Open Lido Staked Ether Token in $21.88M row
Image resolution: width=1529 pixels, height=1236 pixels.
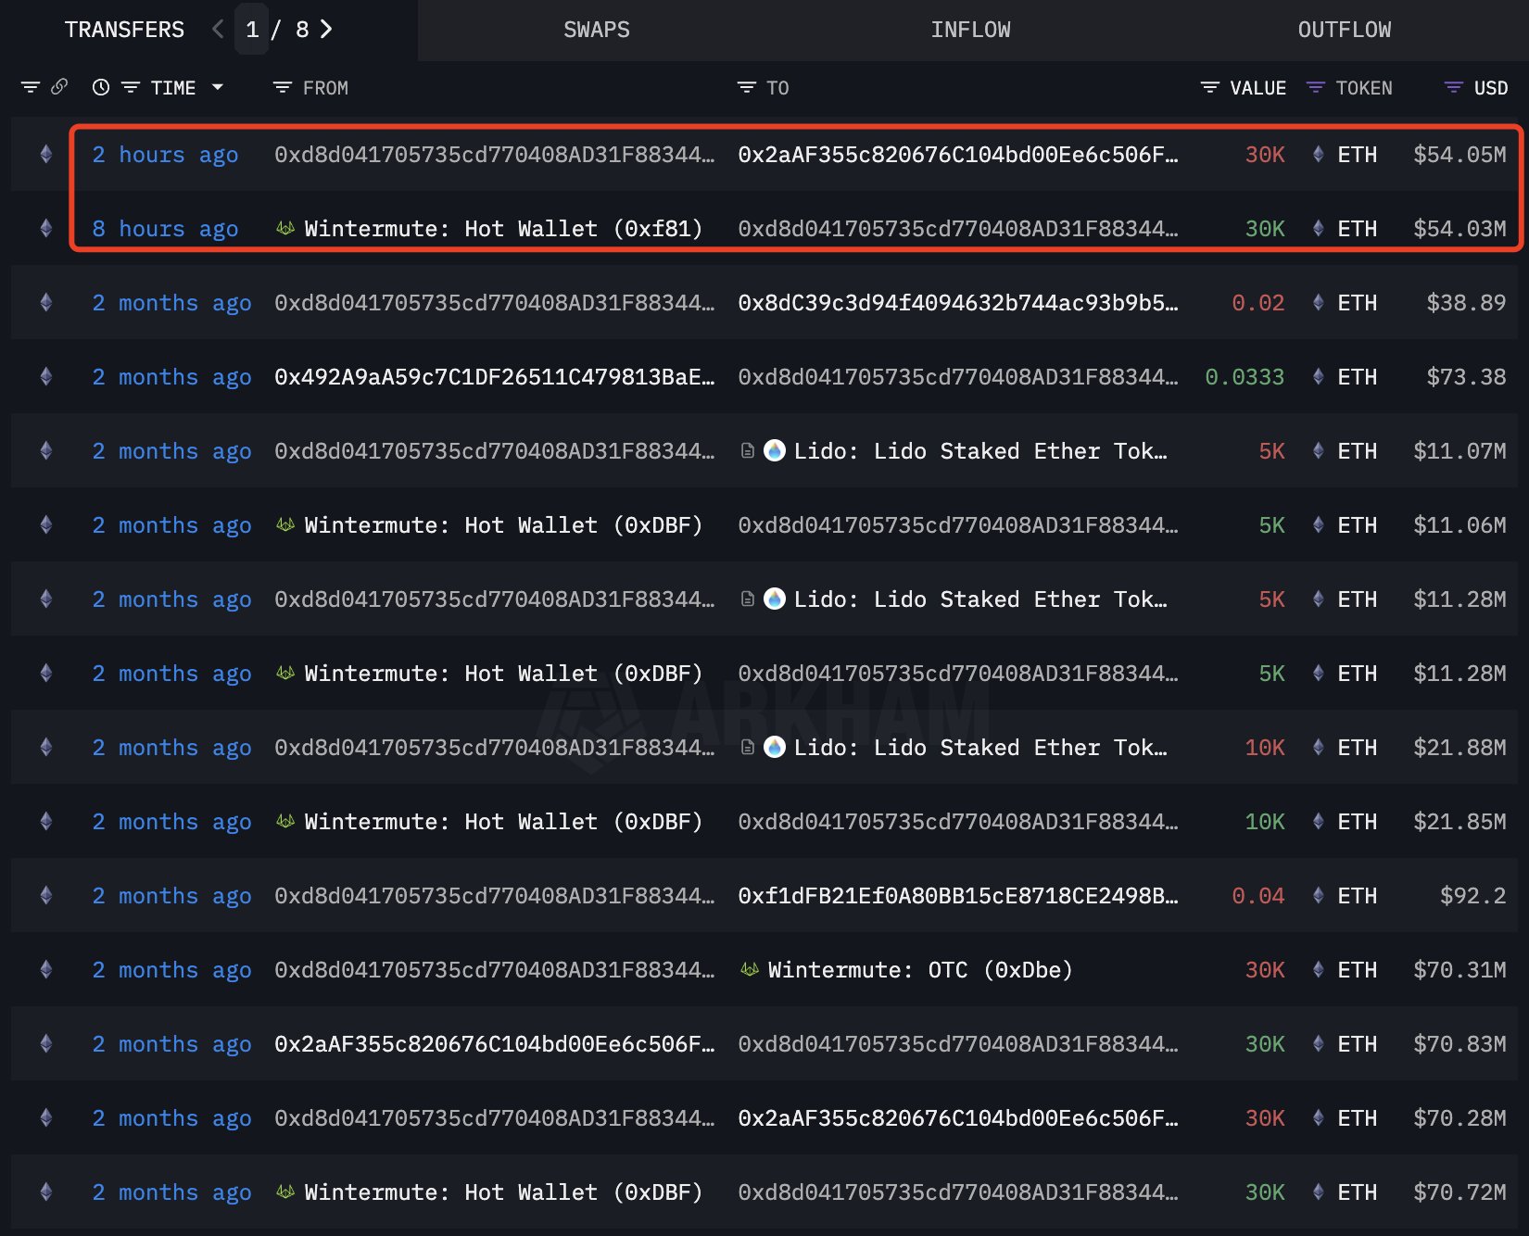pos(980,748)
